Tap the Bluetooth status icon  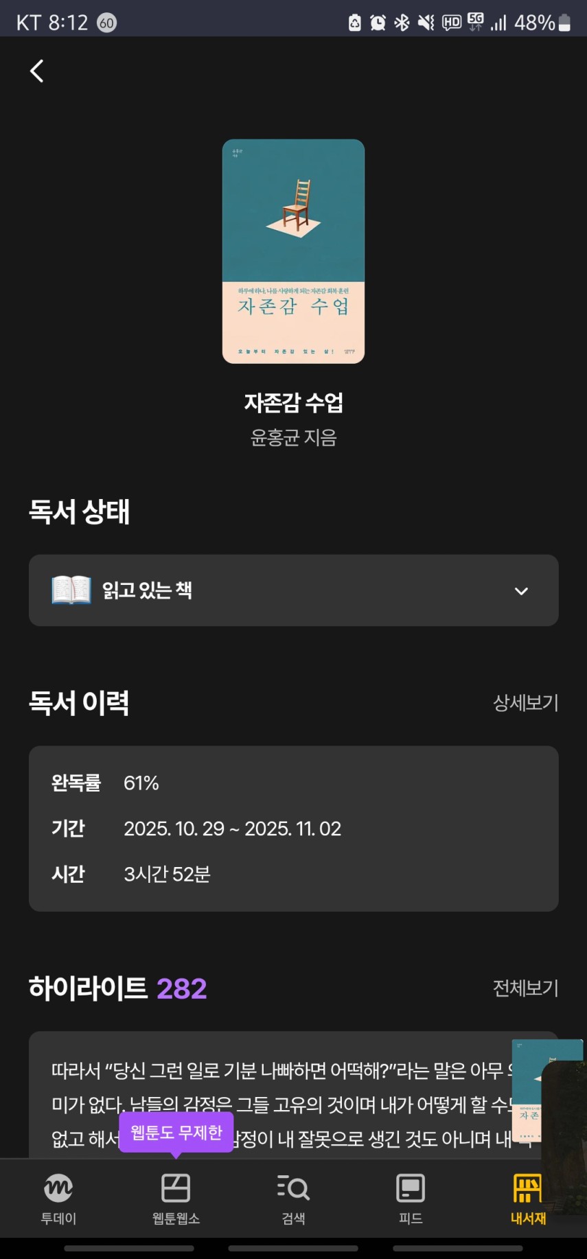coord(402,23)
